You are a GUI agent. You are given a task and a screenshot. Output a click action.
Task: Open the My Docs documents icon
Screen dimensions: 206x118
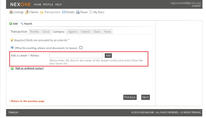pyautogui.click(x=91, y=12)
